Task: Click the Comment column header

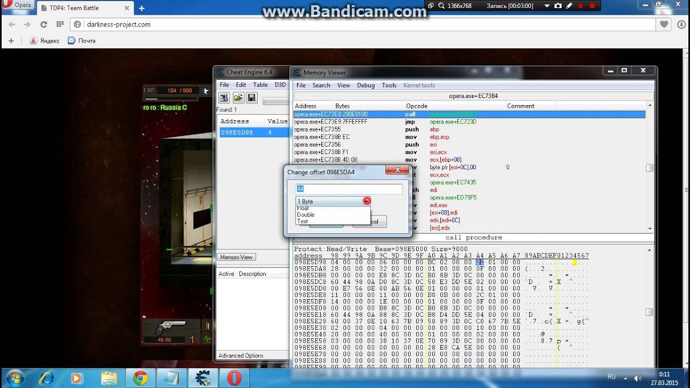Action: click(x=521, y=106)
